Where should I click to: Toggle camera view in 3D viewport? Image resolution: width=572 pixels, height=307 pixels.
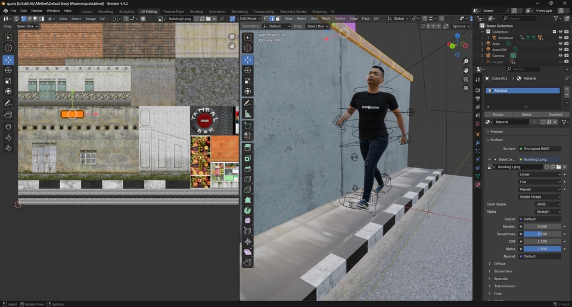(x=466, y=79)
